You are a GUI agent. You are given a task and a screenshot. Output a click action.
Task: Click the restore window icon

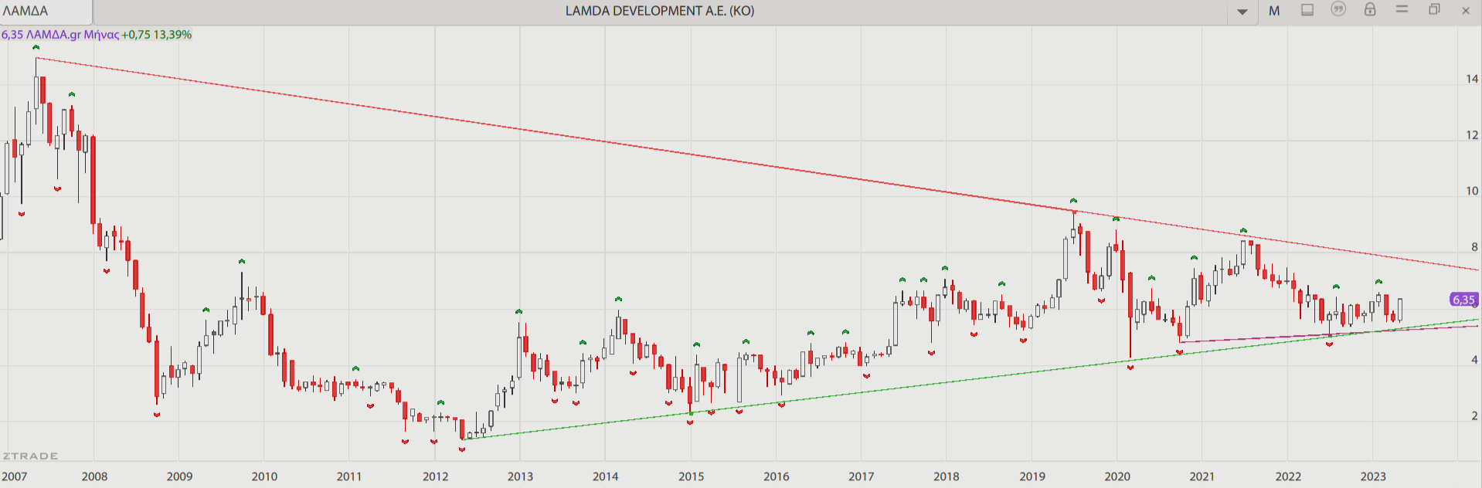tap(1434, 10)
